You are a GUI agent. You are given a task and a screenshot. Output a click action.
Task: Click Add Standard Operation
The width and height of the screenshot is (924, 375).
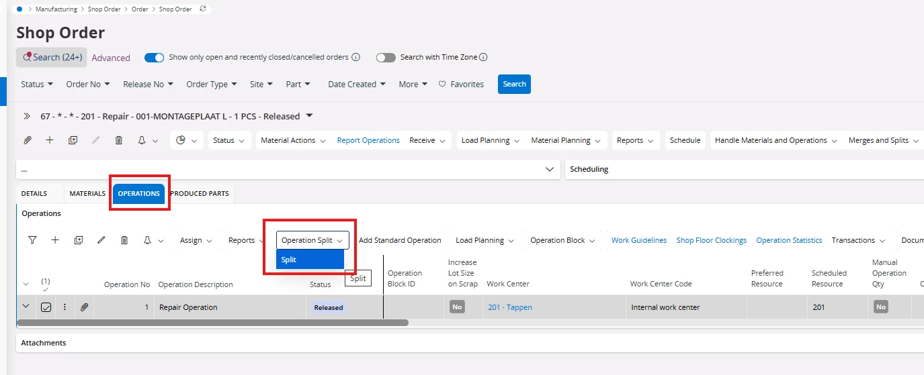[400, 240]
